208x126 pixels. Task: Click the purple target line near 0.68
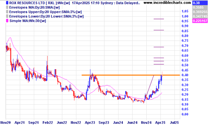click(x=159, y=47)
